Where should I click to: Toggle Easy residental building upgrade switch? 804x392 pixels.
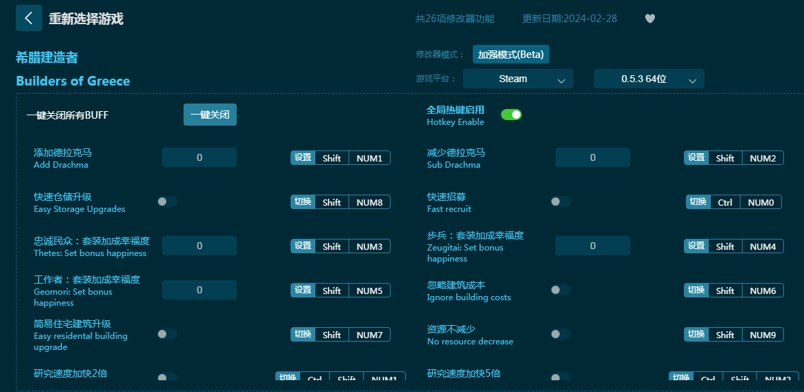(x=167, y=334)
